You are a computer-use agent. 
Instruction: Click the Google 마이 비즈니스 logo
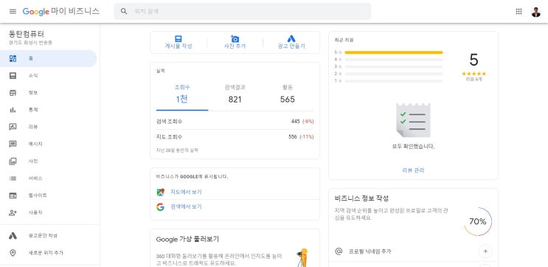click(60, 11)
